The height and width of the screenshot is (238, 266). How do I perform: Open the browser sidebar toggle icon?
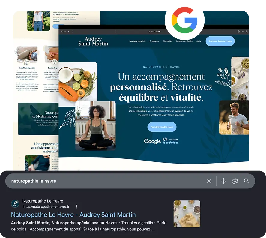tap(62, 32)
